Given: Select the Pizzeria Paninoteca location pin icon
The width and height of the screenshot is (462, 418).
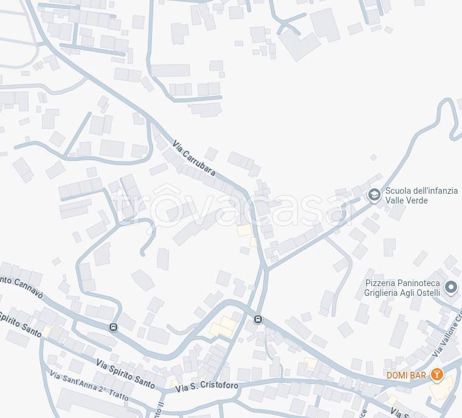Looking at the screenshot, I should click(x=451, y=287).
